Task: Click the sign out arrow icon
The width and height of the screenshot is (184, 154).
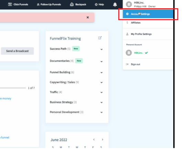Action: pos(127,64)
